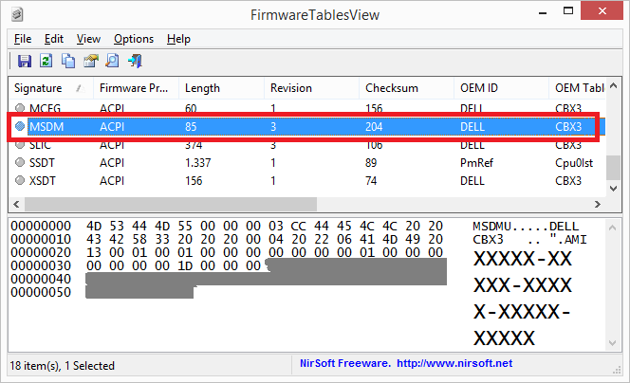Click the table list scroll up arrow
This screenshot has height=383, width=630.
pyautogui.click(x=613, y=85)
